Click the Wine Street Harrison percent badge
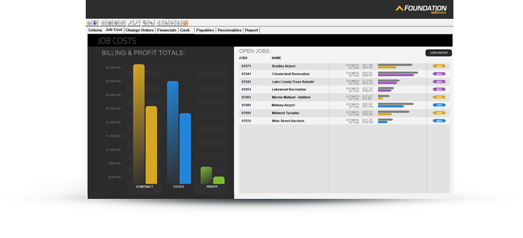 (439, 121)
